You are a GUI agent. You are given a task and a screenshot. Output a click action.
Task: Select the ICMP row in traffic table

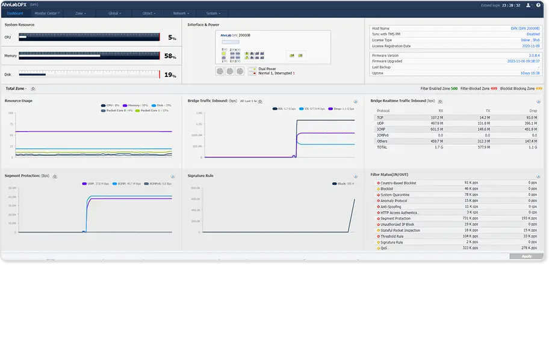(456, 130)
